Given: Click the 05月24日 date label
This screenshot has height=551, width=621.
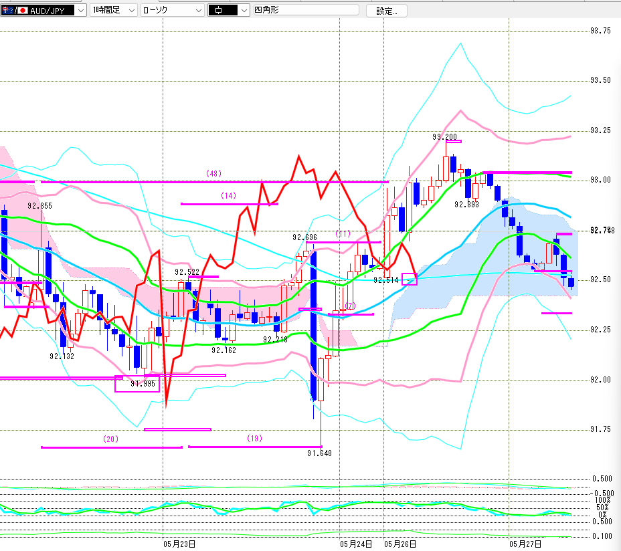Looking at the screenshot, I should click(x=356, y=544).
